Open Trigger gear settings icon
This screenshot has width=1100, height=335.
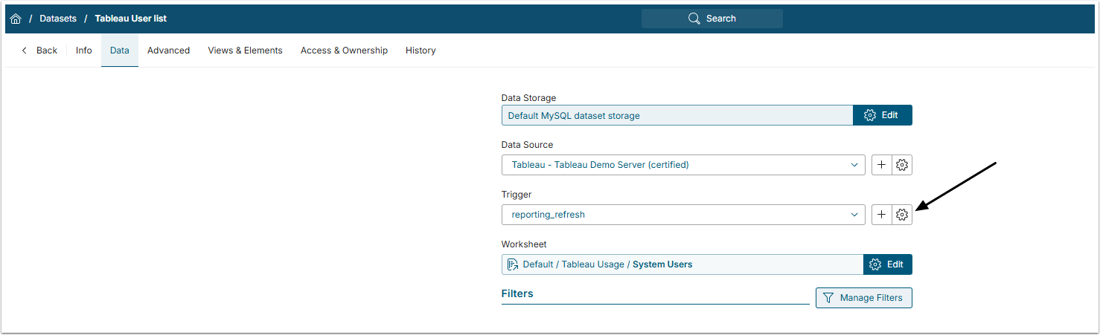pos(902,215)
